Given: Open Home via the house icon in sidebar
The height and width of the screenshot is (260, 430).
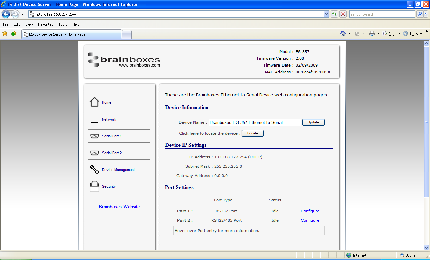Looking at the screenshot, I should pos(94,102).
